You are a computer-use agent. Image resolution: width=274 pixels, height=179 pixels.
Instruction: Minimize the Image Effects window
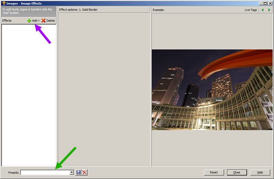click(x=261, y=3)
